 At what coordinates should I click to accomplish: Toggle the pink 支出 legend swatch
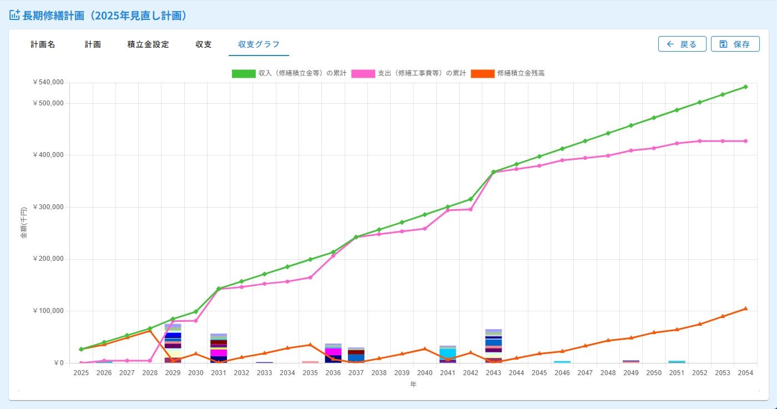363,73
